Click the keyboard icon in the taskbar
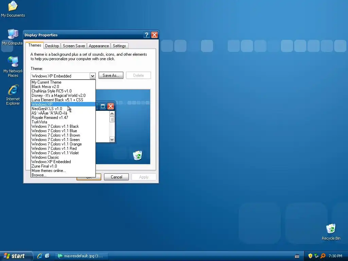Screen dimensions: 348x261 [x=297, y=256]
